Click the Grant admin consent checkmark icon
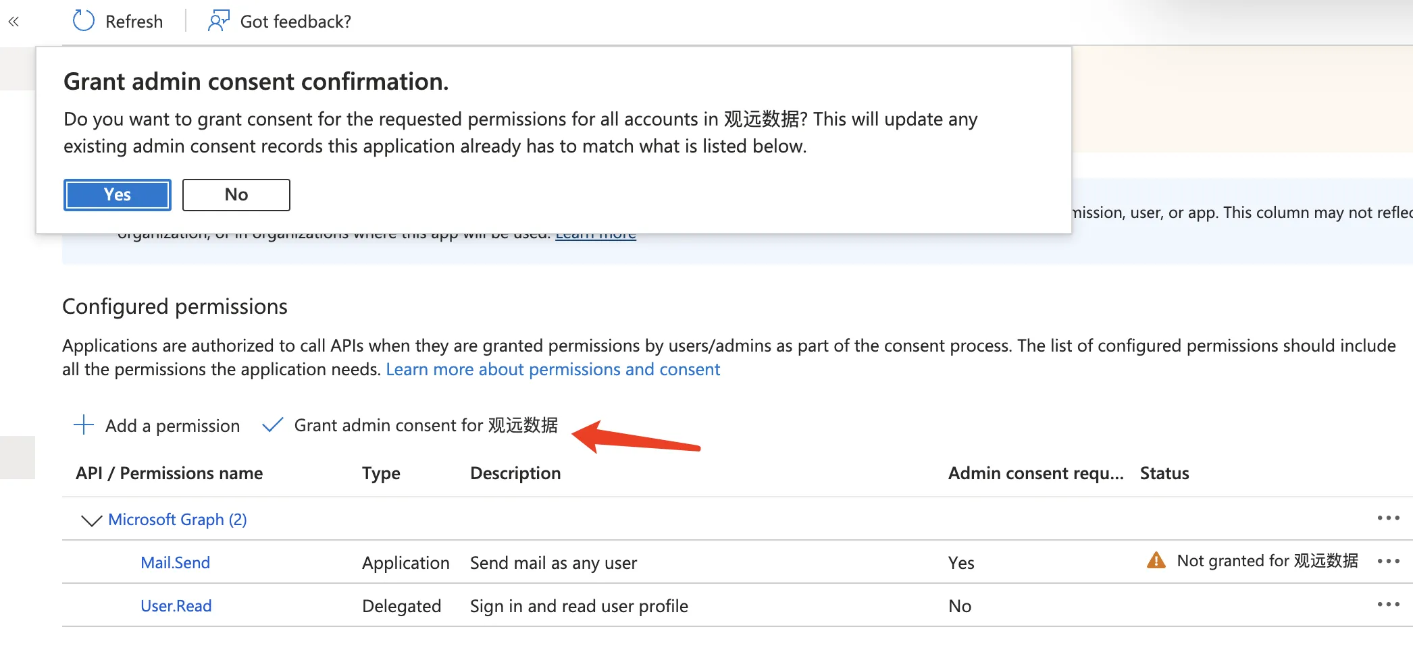 [x=272, y=425]
